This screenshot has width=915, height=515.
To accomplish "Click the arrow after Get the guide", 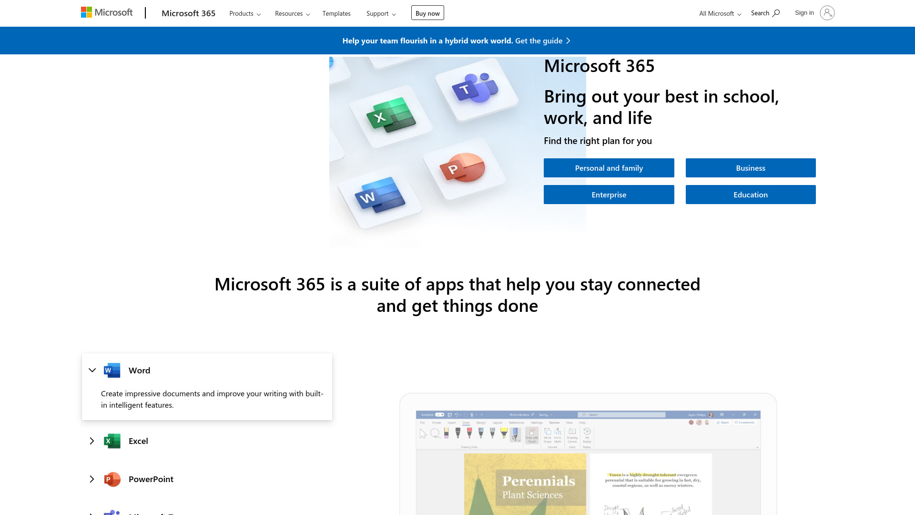I will pyautogui.click(x=568, y=41).
